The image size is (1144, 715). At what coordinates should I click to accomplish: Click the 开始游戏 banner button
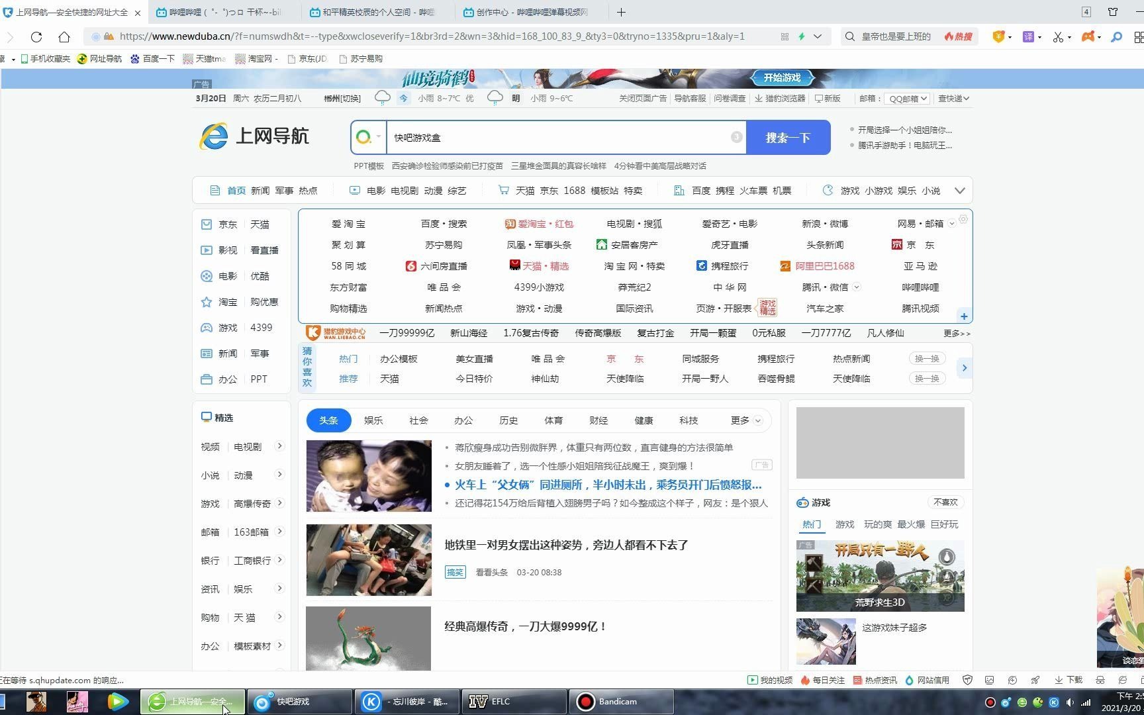782,78
